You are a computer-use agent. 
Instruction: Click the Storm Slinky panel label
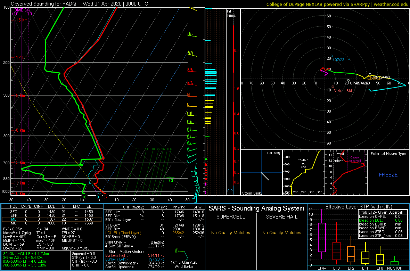click(252, 193)
